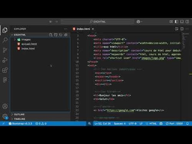This screenshot has width=192, height=144.
Task: Expand the TIMELINE section
Action: tap(12, 119)
